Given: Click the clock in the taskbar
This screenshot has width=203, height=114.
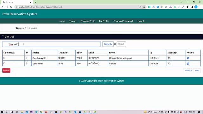Looking at the screenshot, I should point(192,112).
